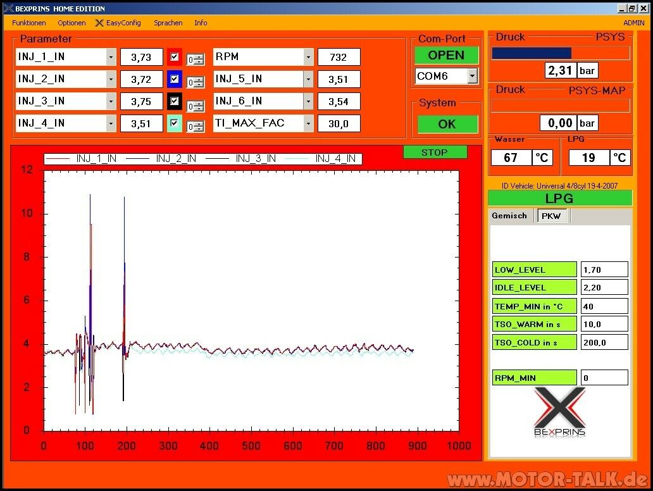This screenshot has height=491, width=653.
Task: Click the RPM_MIN value field 0
Action: (x=604, y=378)
